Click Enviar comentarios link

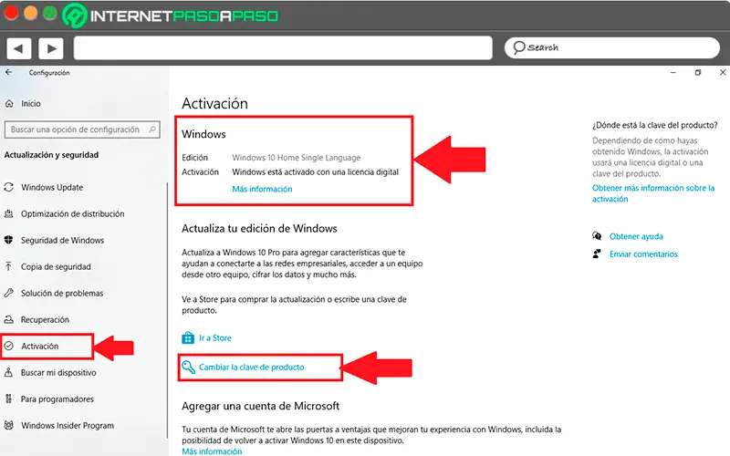[x=643, y=254]
